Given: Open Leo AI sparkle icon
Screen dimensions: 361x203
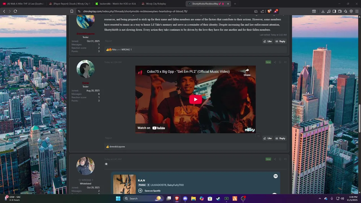Looking at the screenshot, I should click(x=345, y=11).
